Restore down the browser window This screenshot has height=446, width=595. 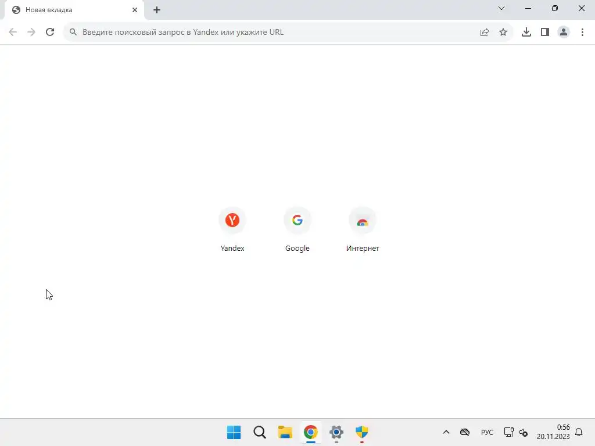pyautogui.click(x=555, y=8)
